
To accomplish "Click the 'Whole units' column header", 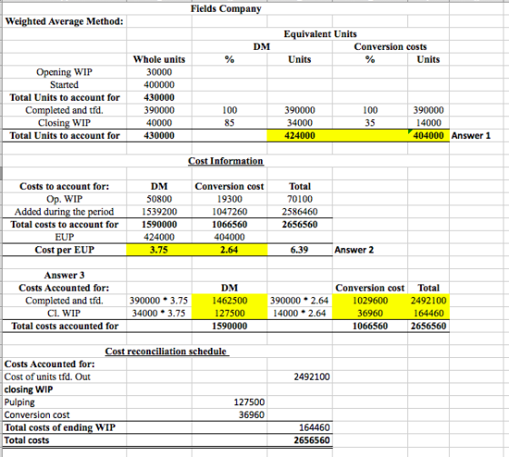I will (159, 59).
